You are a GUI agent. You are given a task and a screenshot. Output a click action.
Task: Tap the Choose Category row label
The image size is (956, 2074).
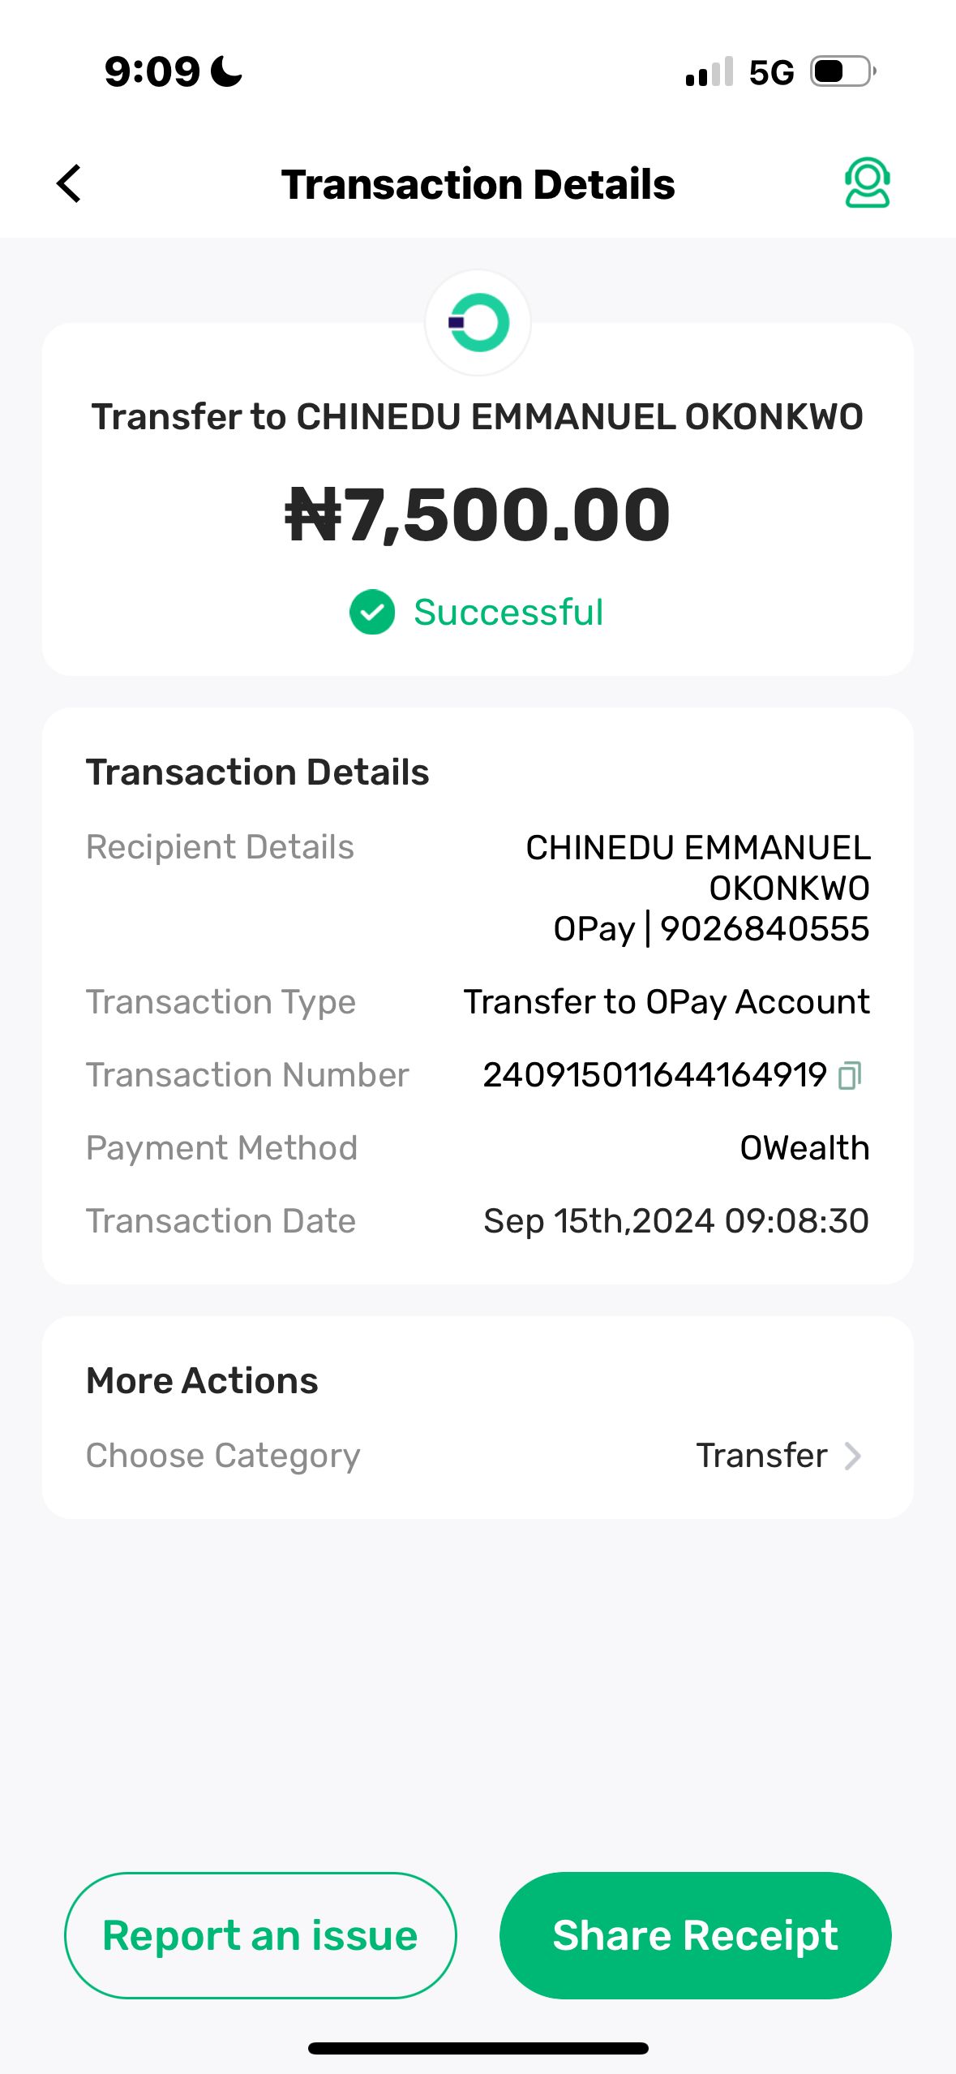(223, 1456)
